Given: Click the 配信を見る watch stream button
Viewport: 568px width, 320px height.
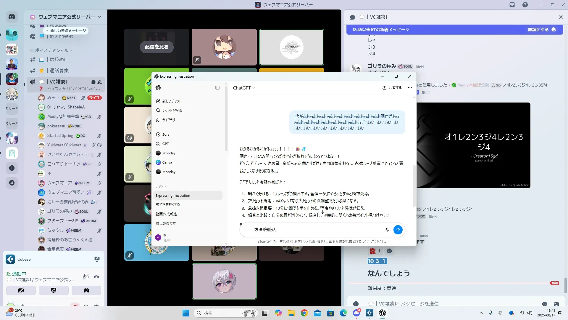Looking at the screenshot, I should pos(156,47).
